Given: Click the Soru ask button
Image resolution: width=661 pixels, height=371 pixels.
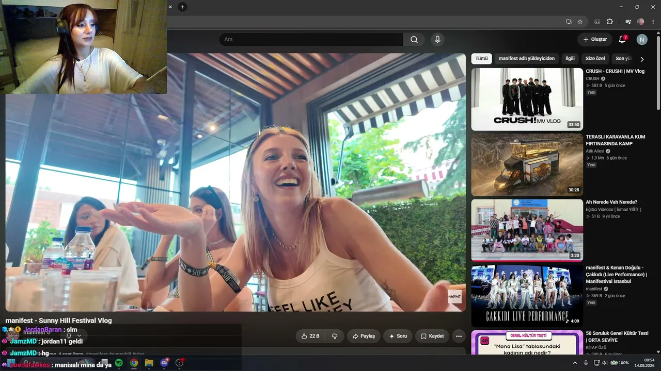Looking at the screenshot, I should point(398,336).
